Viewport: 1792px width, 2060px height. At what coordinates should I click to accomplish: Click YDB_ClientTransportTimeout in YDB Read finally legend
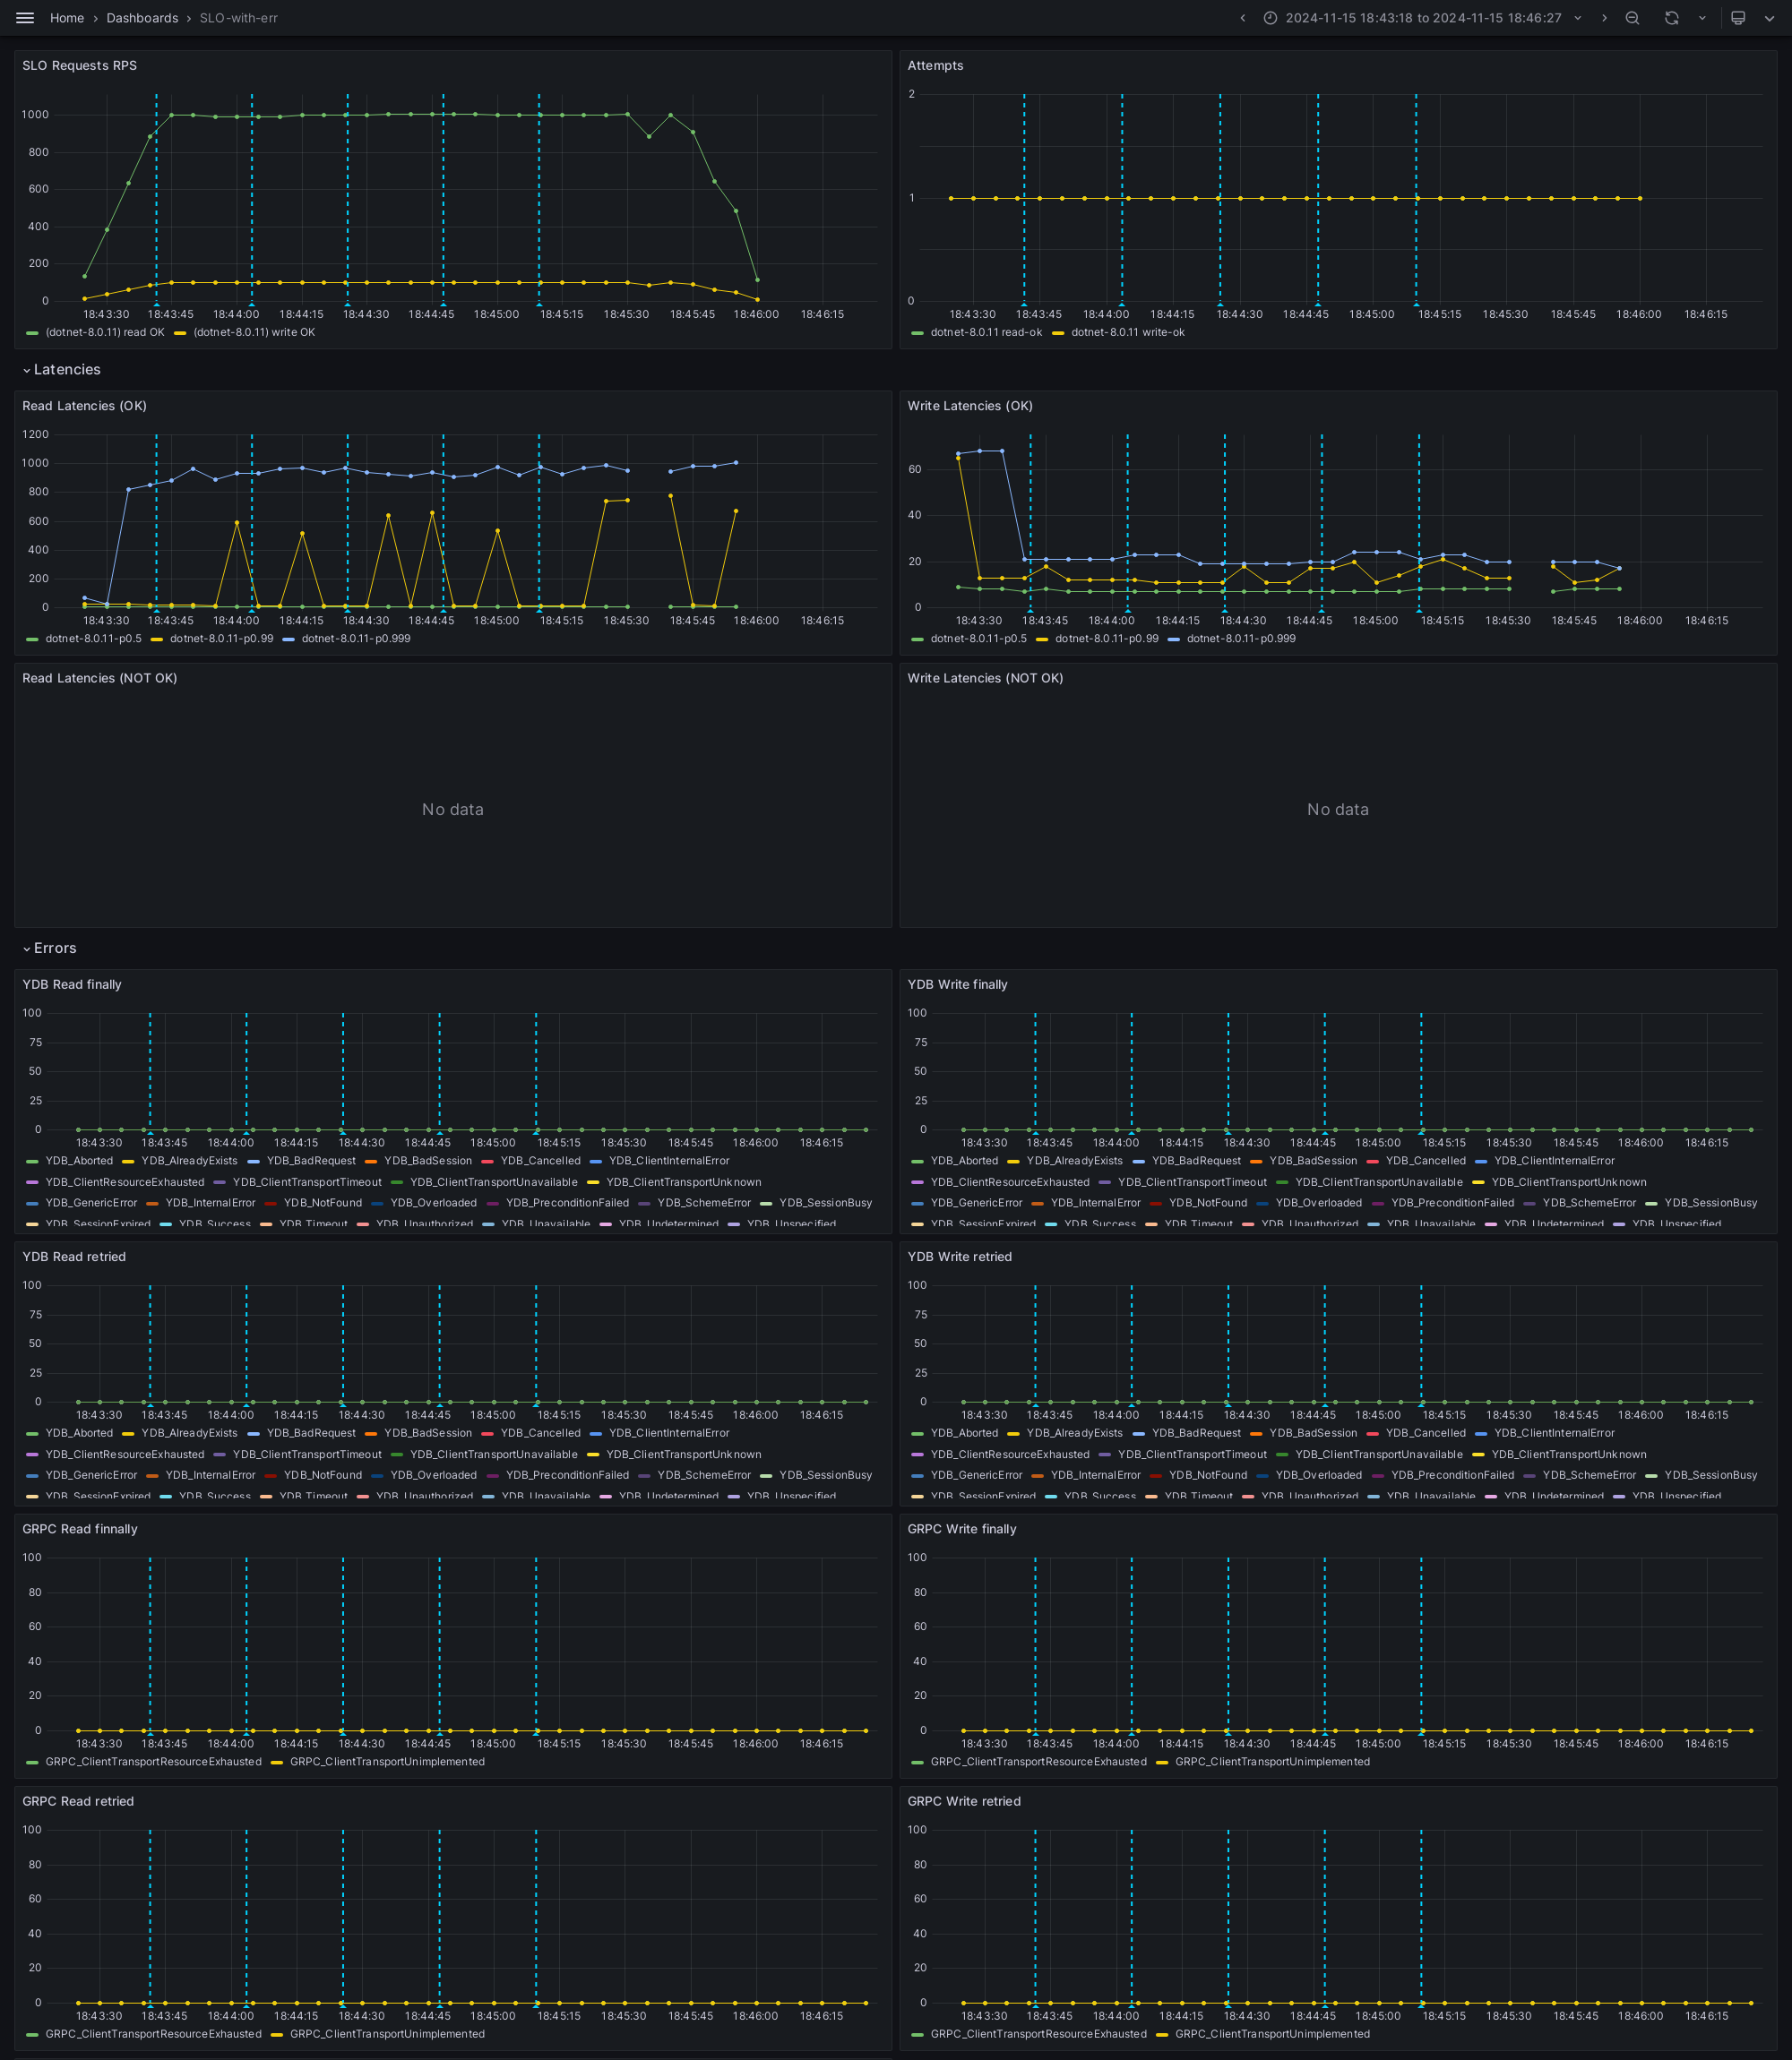tap(307, 1182)
